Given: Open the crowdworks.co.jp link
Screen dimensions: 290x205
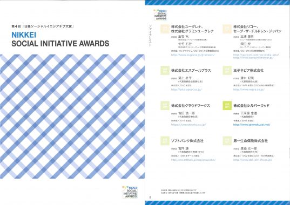Looking at the screenshot, I should (188, 125).
